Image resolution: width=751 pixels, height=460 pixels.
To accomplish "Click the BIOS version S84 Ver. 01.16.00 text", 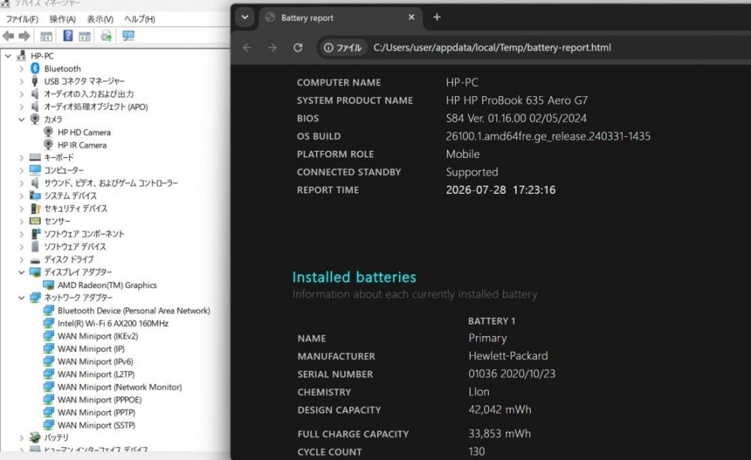I will click(x=517, y=118).
